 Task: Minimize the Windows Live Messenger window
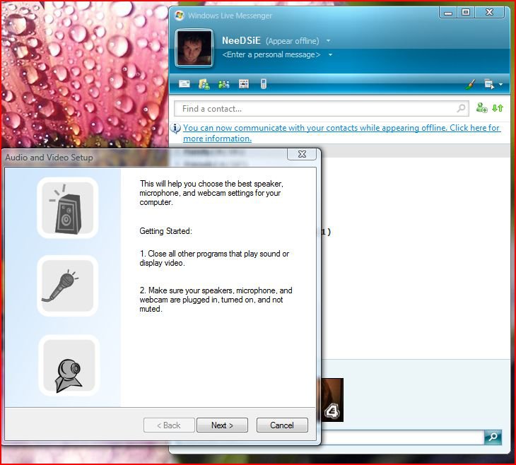448,13
